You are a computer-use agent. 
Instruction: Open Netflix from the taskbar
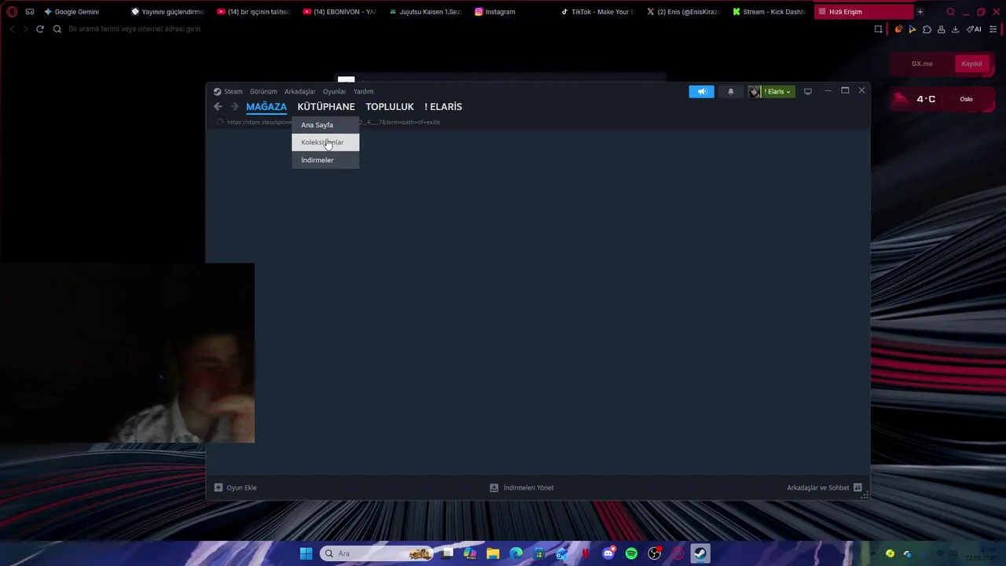click(585, 553)
